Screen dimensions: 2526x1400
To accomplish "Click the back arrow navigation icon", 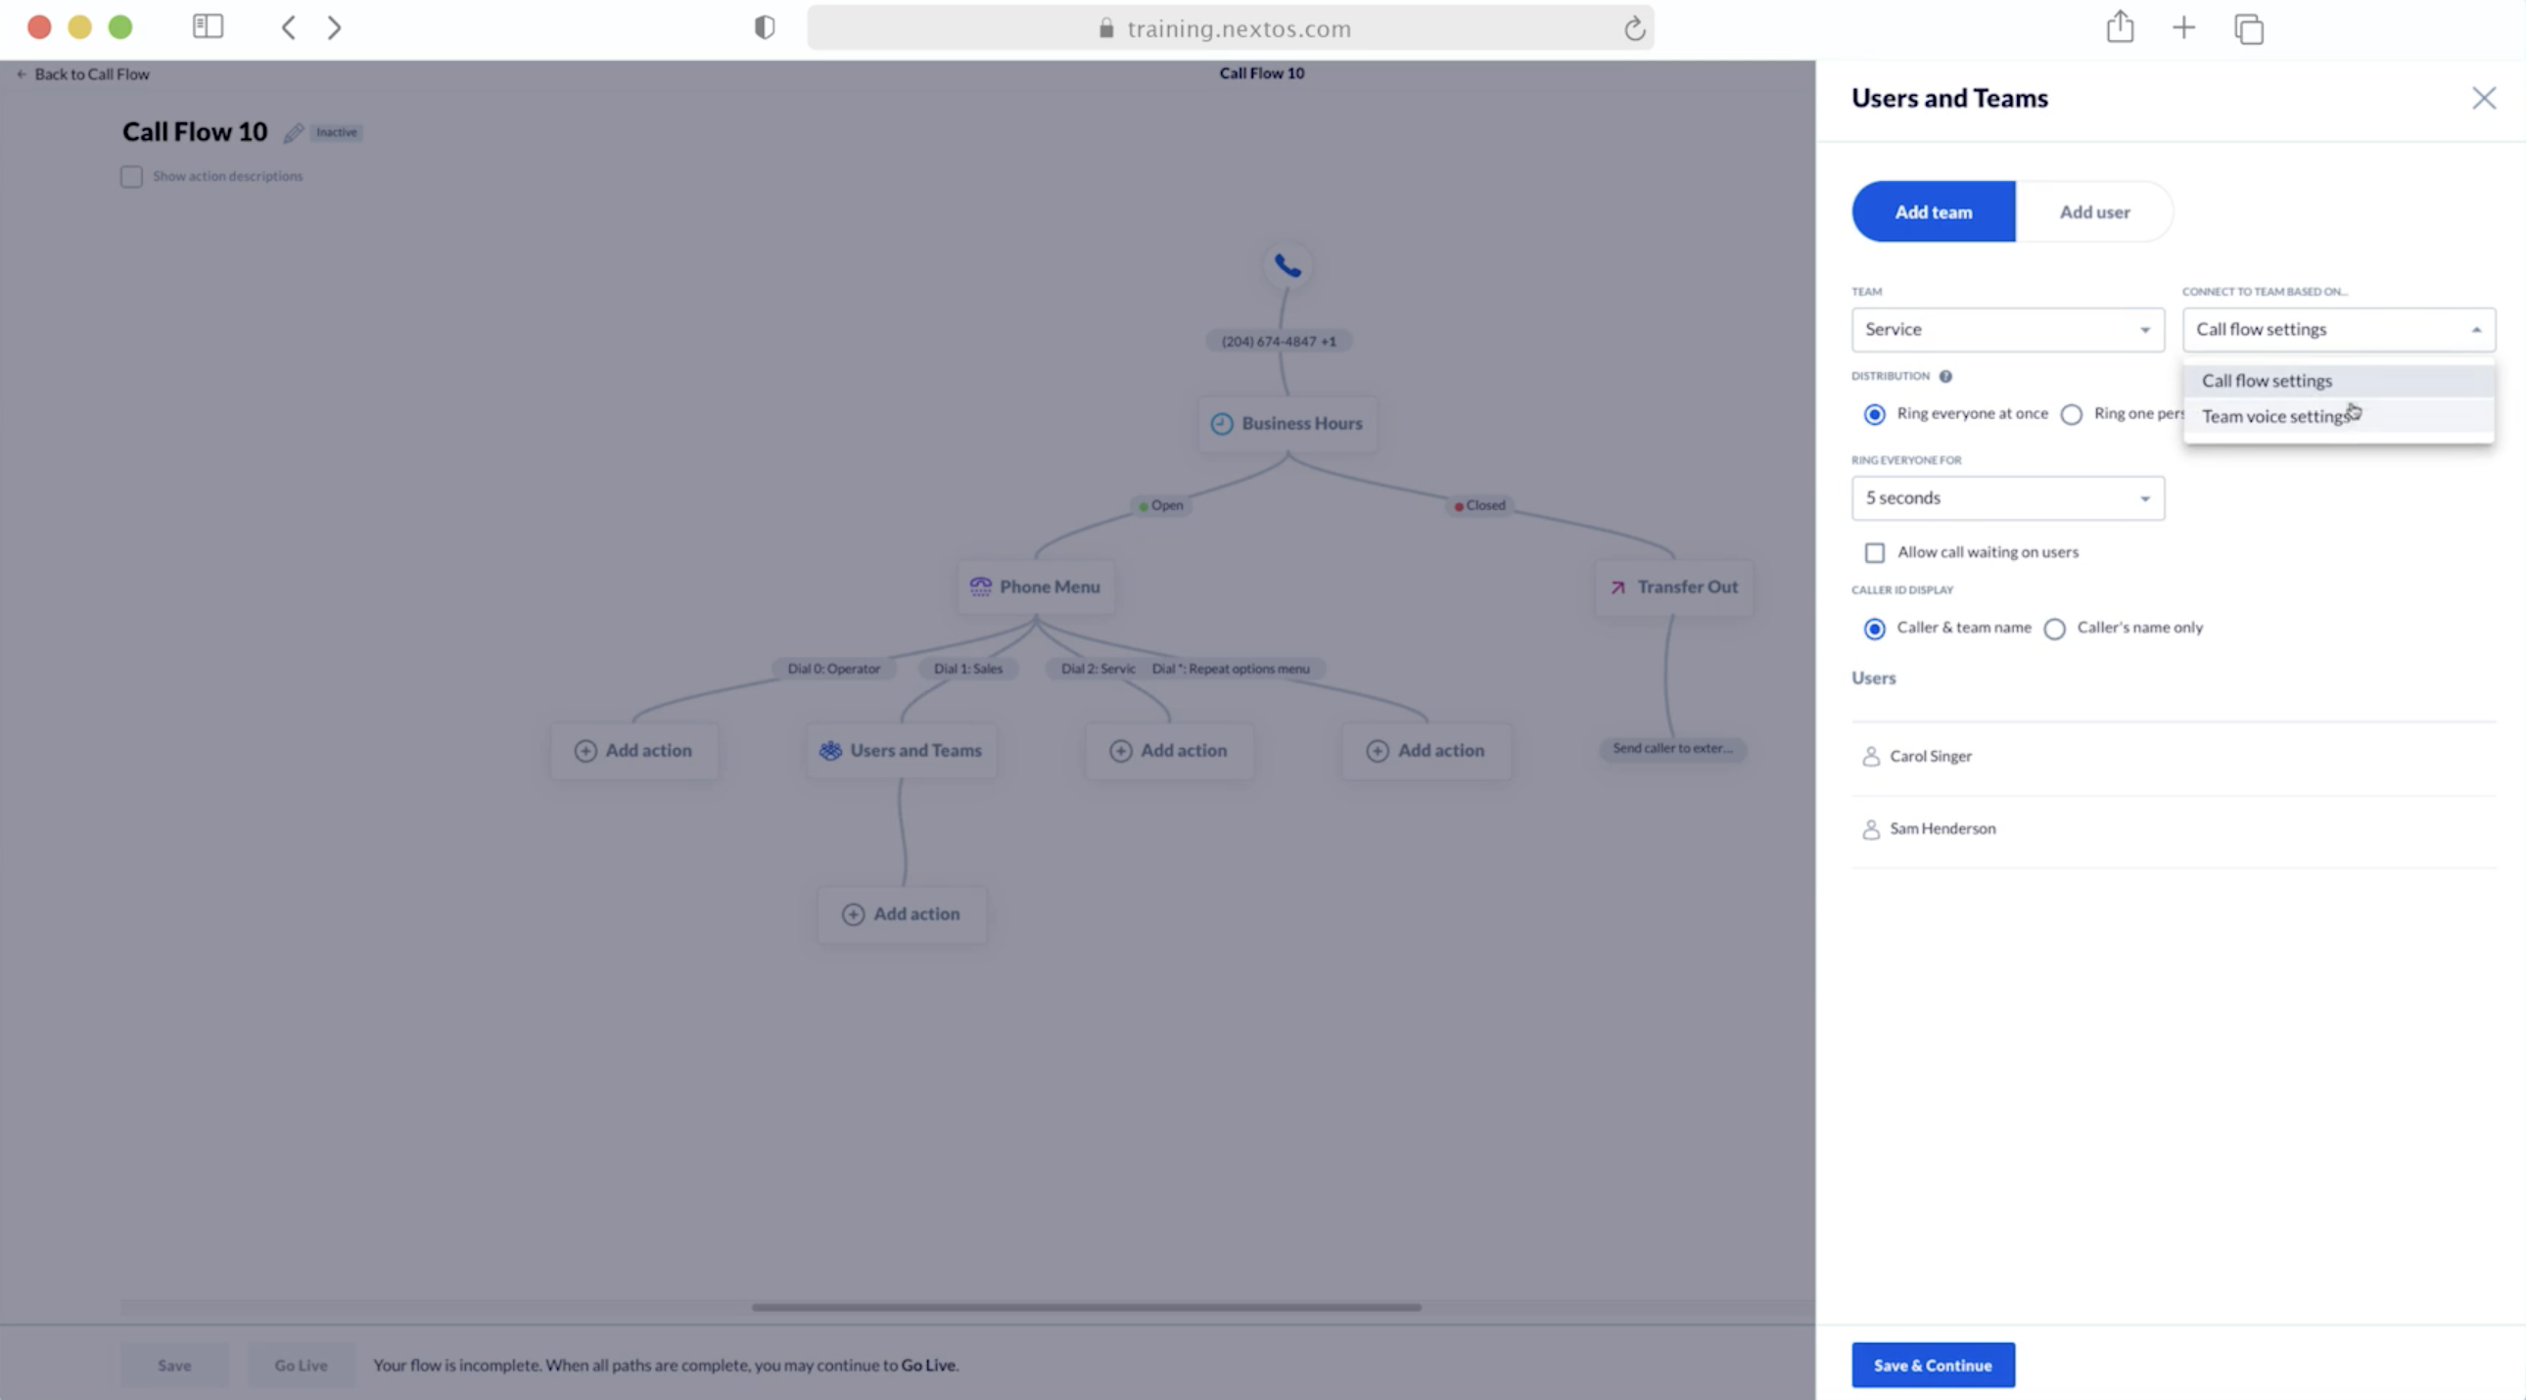I will coord(288,27).
